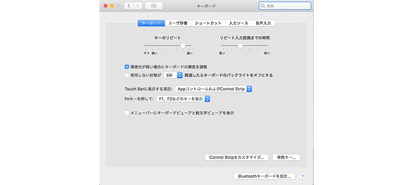Go back with the left arrow button
Image resolution: width=413 pixels, height=185 pixels.
click(129, 6)
